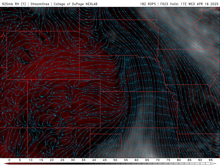Click the "90" label on color scale
Screen dimensions: 220x165
200,160
